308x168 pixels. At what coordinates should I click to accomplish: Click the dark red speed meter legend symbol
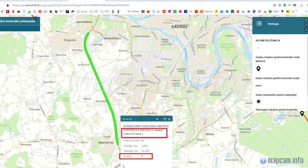(259, 101)
